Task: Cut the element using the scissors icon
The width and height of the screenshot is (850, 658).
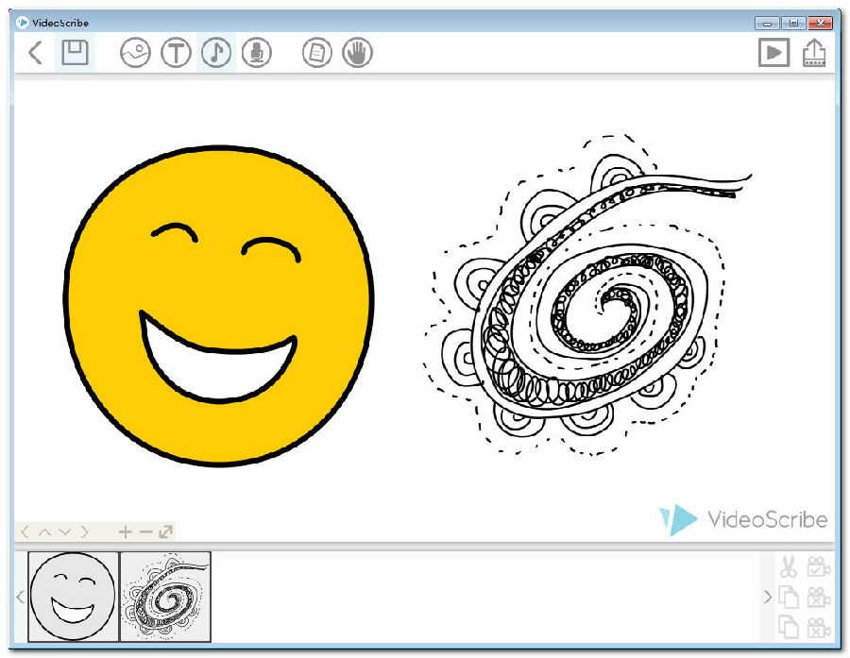Action: [x=789, y=566]
